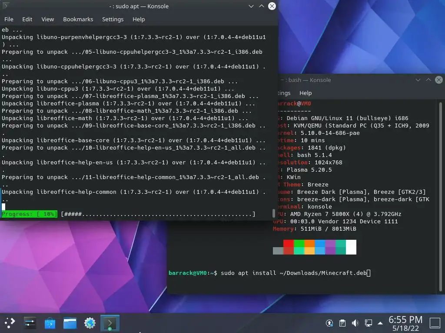Open Help menu in bash Konsole window
Screen dimensions: 445x333
[x=306, y=93]
